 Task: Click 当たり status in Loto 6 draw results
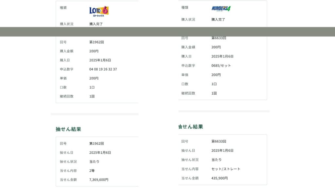[94, 162]
